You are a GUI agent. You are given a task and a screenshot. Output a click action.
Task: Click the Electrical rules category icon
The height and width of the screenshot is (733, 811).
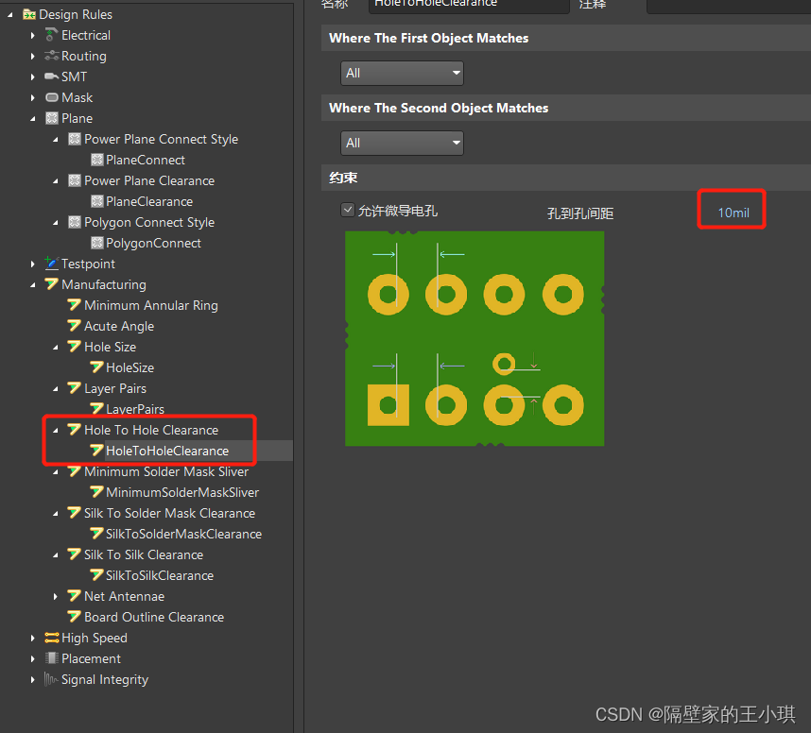tap(51, 35)
